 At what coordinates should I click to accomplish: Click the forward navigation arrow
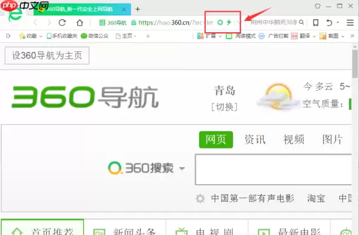[x=49, y=23]
